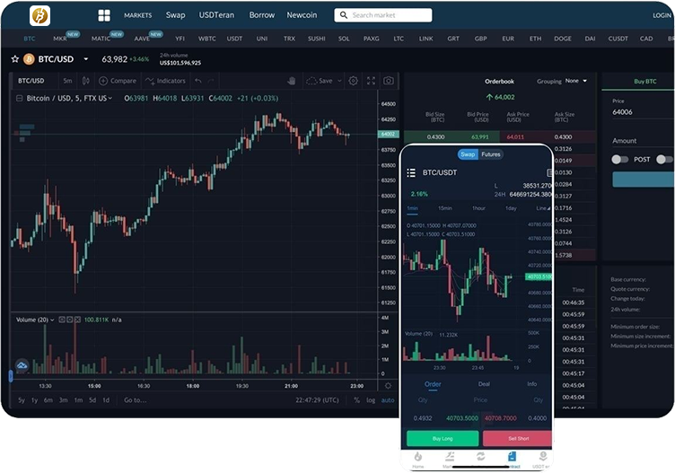Screen dimensions: 675x473
Task: Tap the Buy Long button
Action: (443, 439)
